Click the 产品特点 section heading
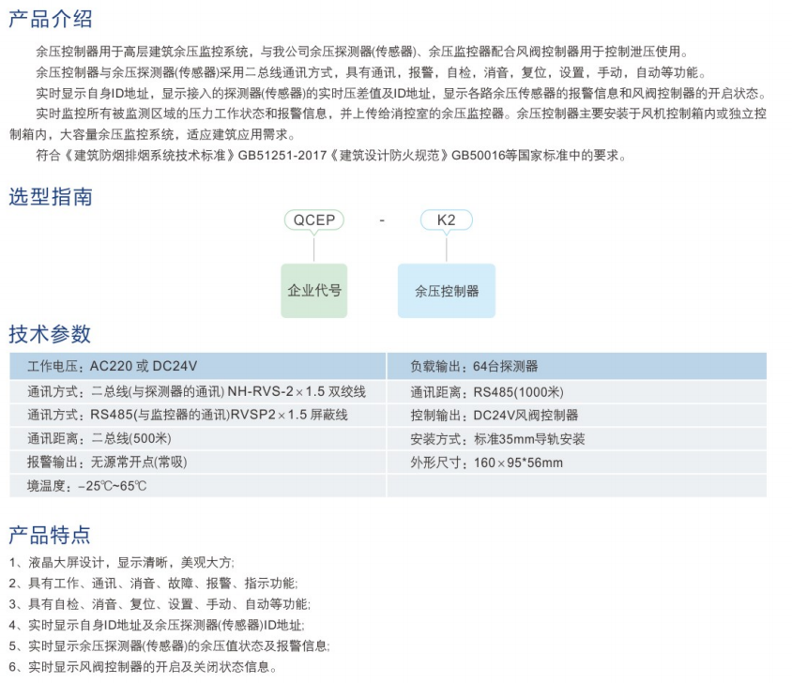 (x=50, y=536)
